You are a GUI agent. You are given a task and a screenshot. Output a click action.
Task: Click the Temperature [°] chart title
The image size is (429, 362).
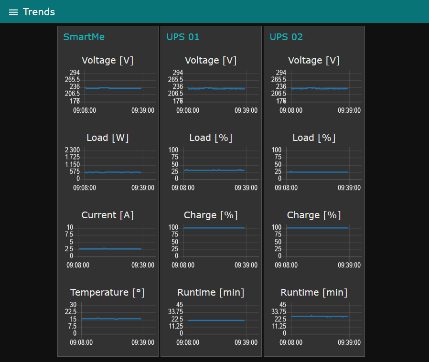tap(107, 292)
